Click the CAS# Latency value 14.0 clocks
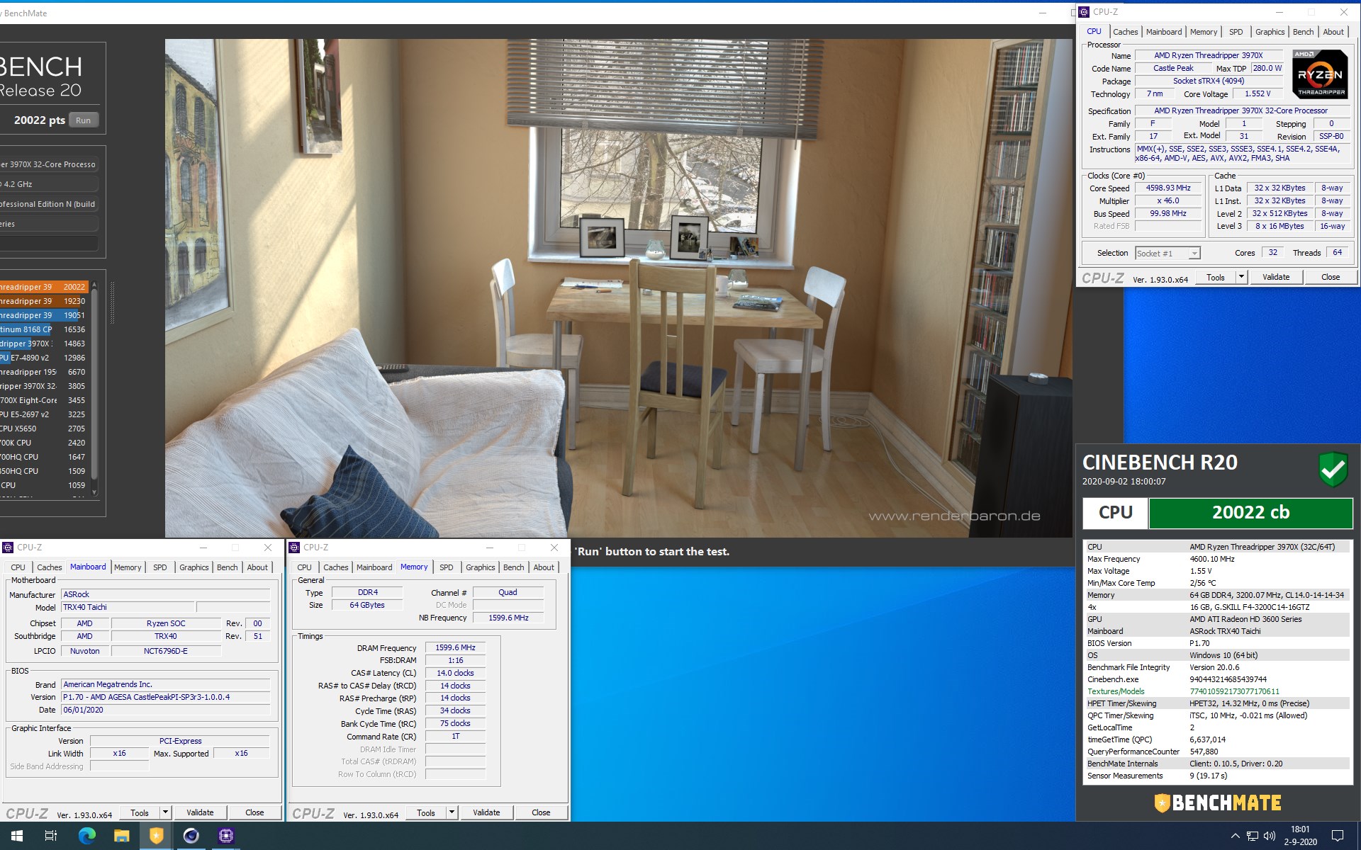The height and width of the screenshot is (850, 1361). click(455, 674)
